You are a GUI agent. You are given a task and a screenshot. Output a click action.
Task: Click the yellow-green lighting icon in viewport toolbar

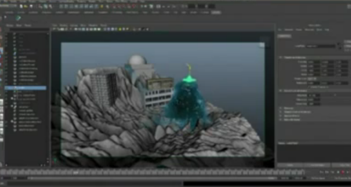click(x=120, y=29)
